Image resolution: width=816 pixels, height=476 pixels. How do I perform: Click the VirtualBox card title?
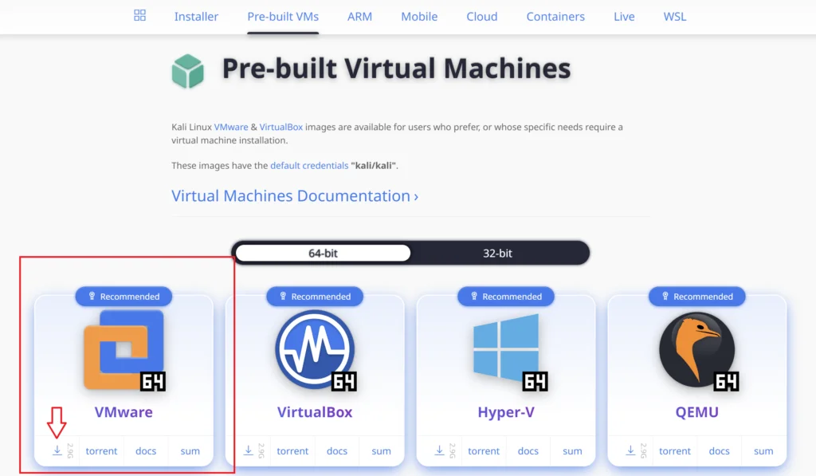tap(315, 412)
